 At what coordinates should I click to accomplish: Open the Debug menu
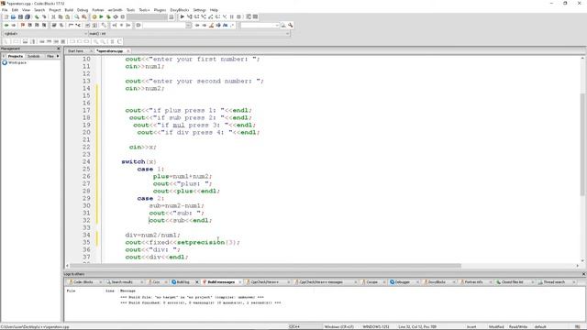click(83, 10)
